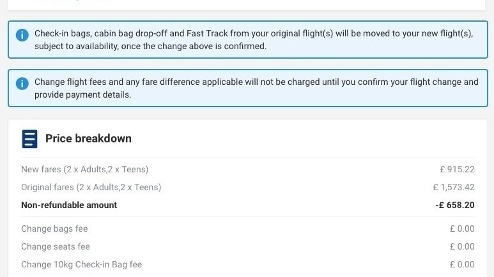Click the £ 915.22 new fares amount
Viewport: 494px width, 277px height.
[457, 169]
